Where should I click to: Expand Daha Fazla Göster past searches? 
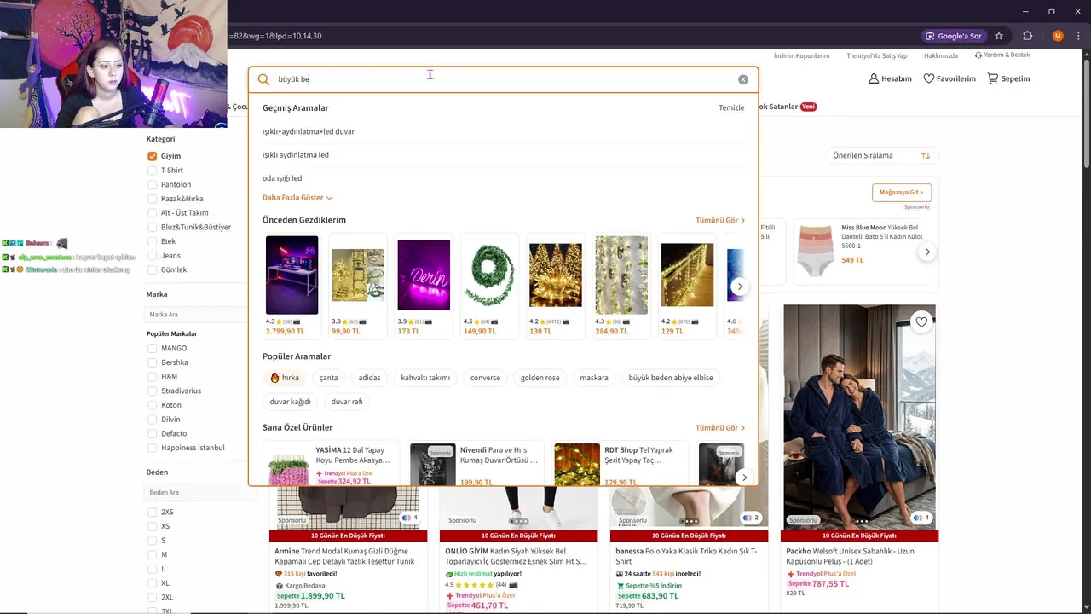tap(297, 198)
